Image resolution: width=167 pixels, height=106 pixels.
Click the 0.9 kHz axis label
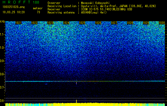point(2,61)
